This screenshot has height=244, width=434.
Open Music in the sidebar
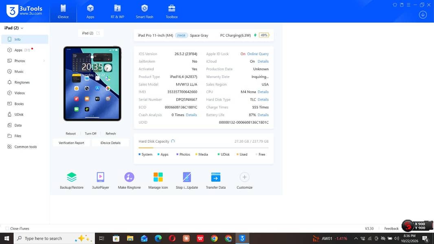[25, 71]
